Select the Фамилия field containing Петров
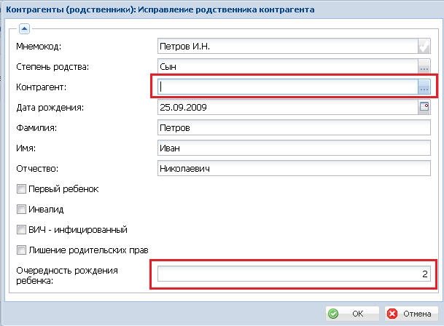Image resolution: width=444 pixels, height=326 pixels. pos(294,128)
